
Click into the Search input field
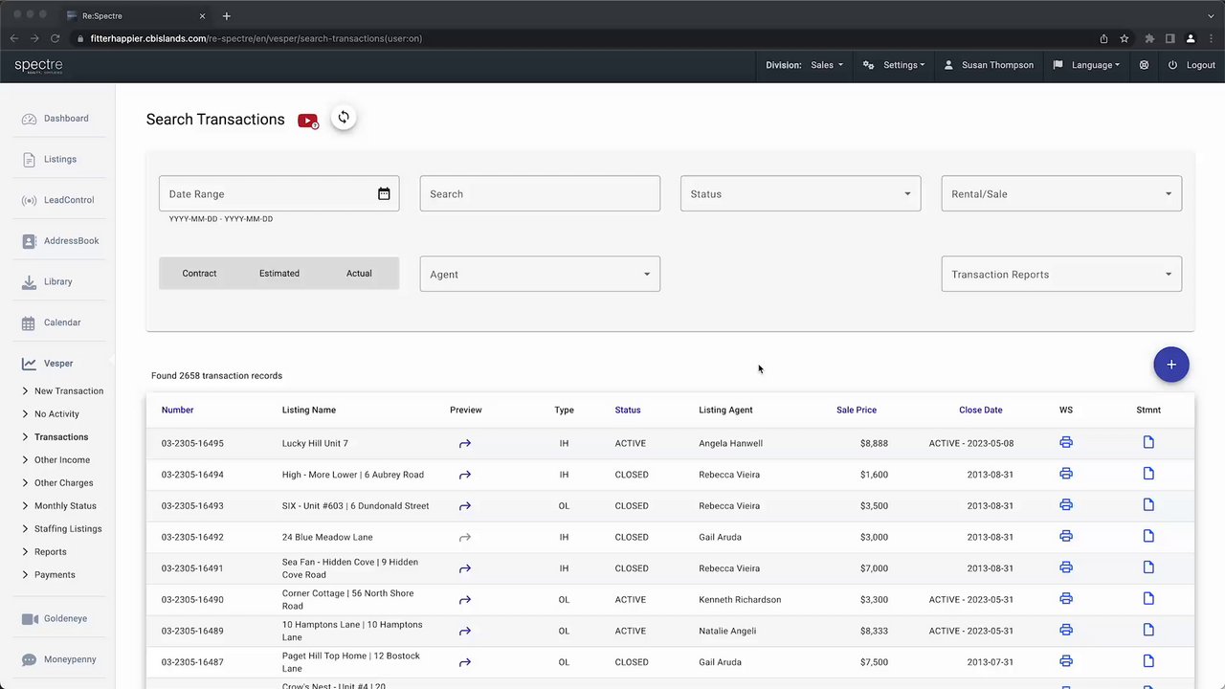[540, 193]
